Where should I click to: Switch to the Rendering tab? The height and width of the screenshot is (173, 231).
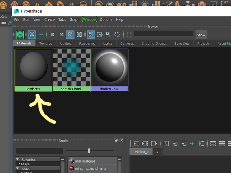(87, 43)
